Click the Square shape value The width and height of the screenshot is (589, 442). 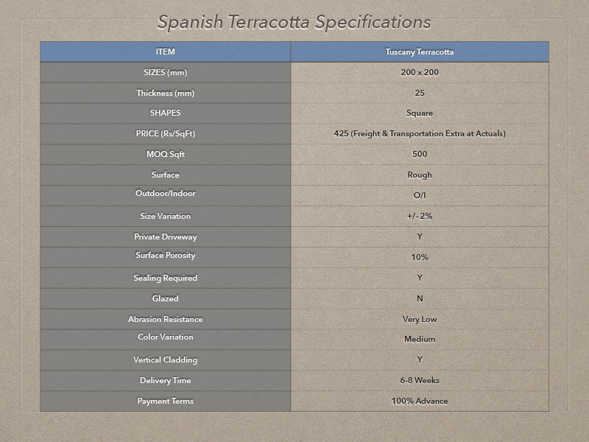(420, 113)
